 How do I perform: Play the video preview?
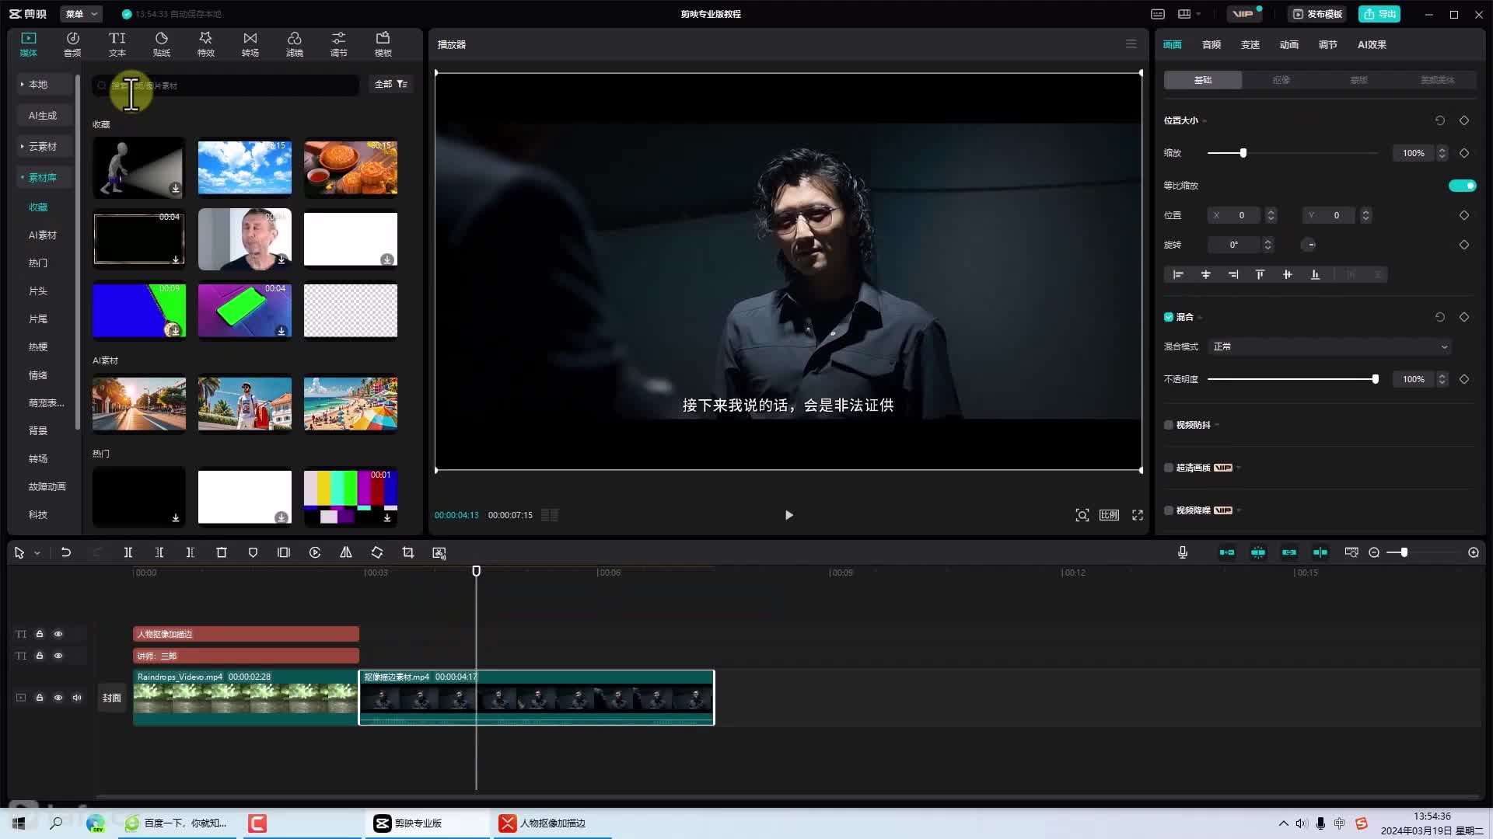coord(788,515)
